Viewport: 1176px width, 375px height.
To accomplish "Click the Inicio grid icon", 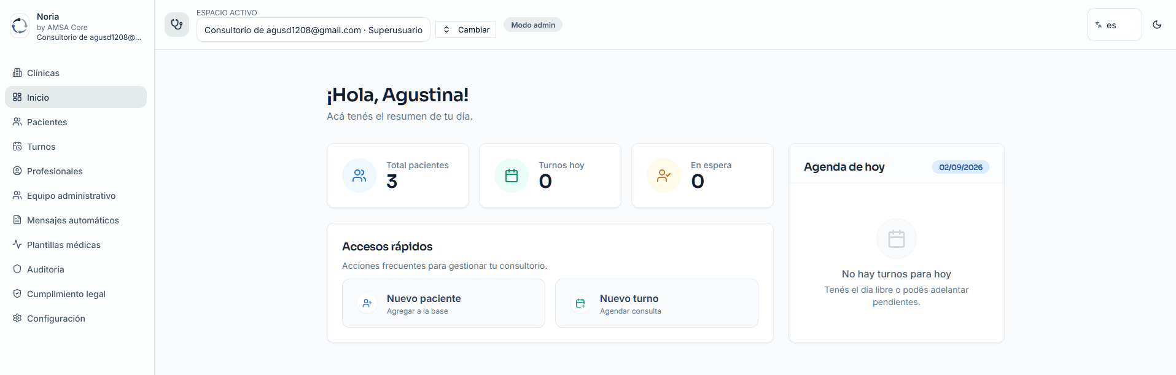I will click(x=17, y=97).
